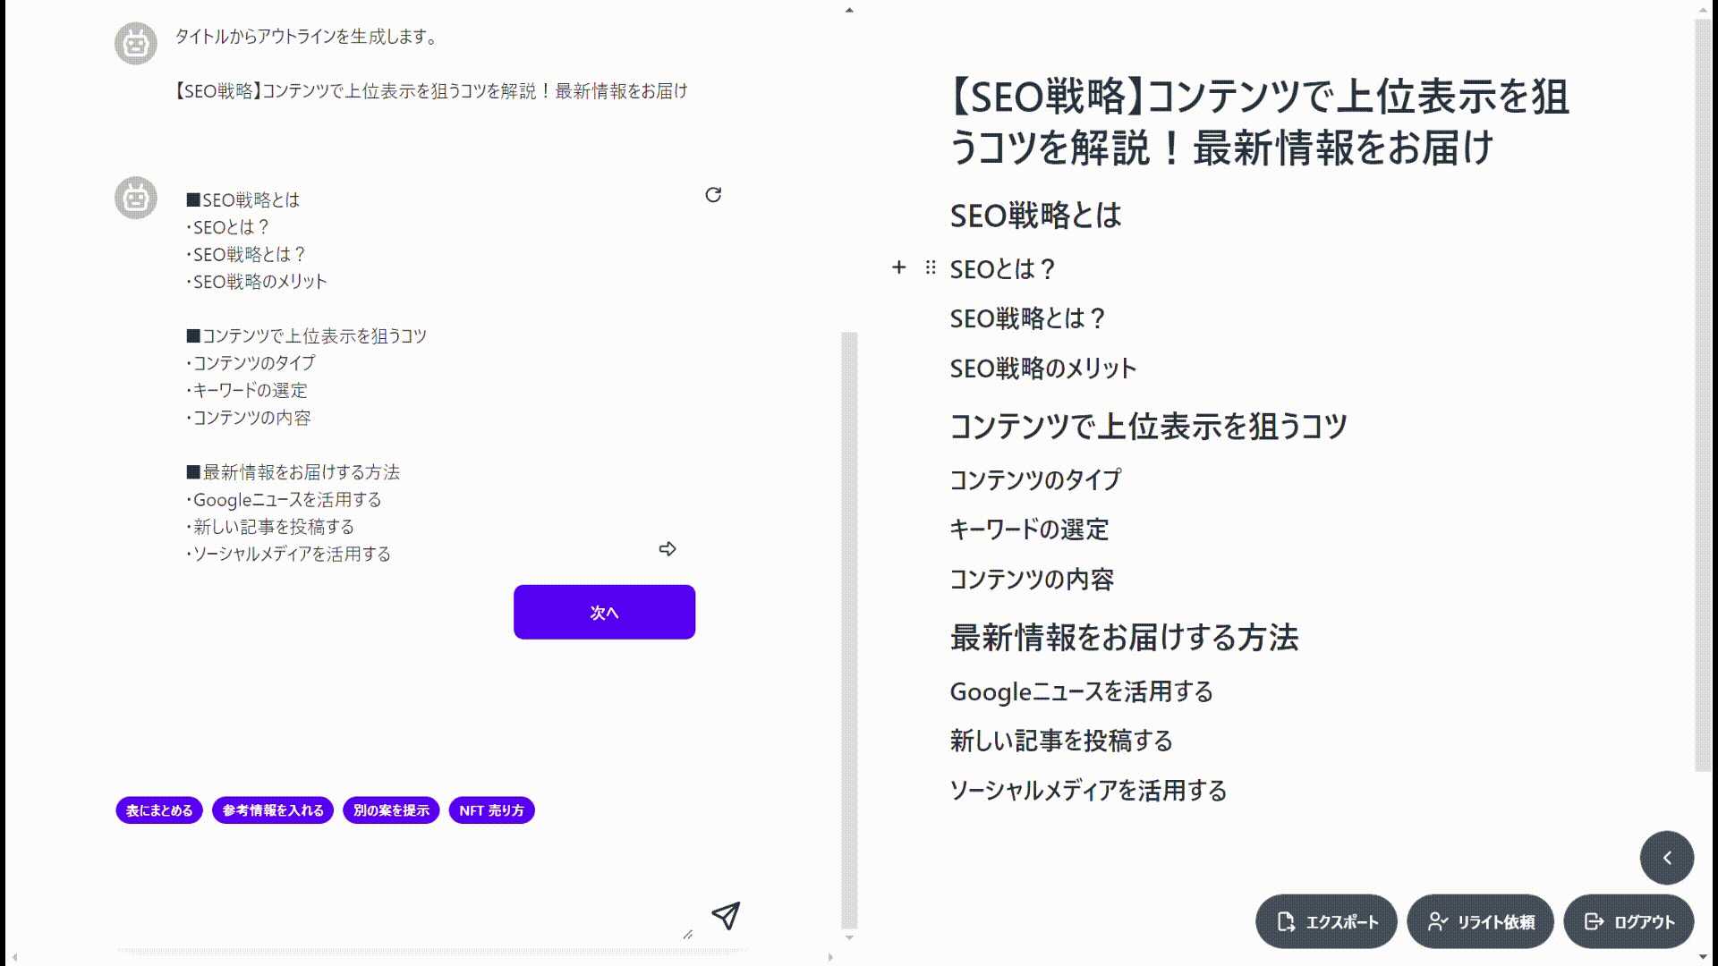Click the chat input resize grip

tap(687, 934)
